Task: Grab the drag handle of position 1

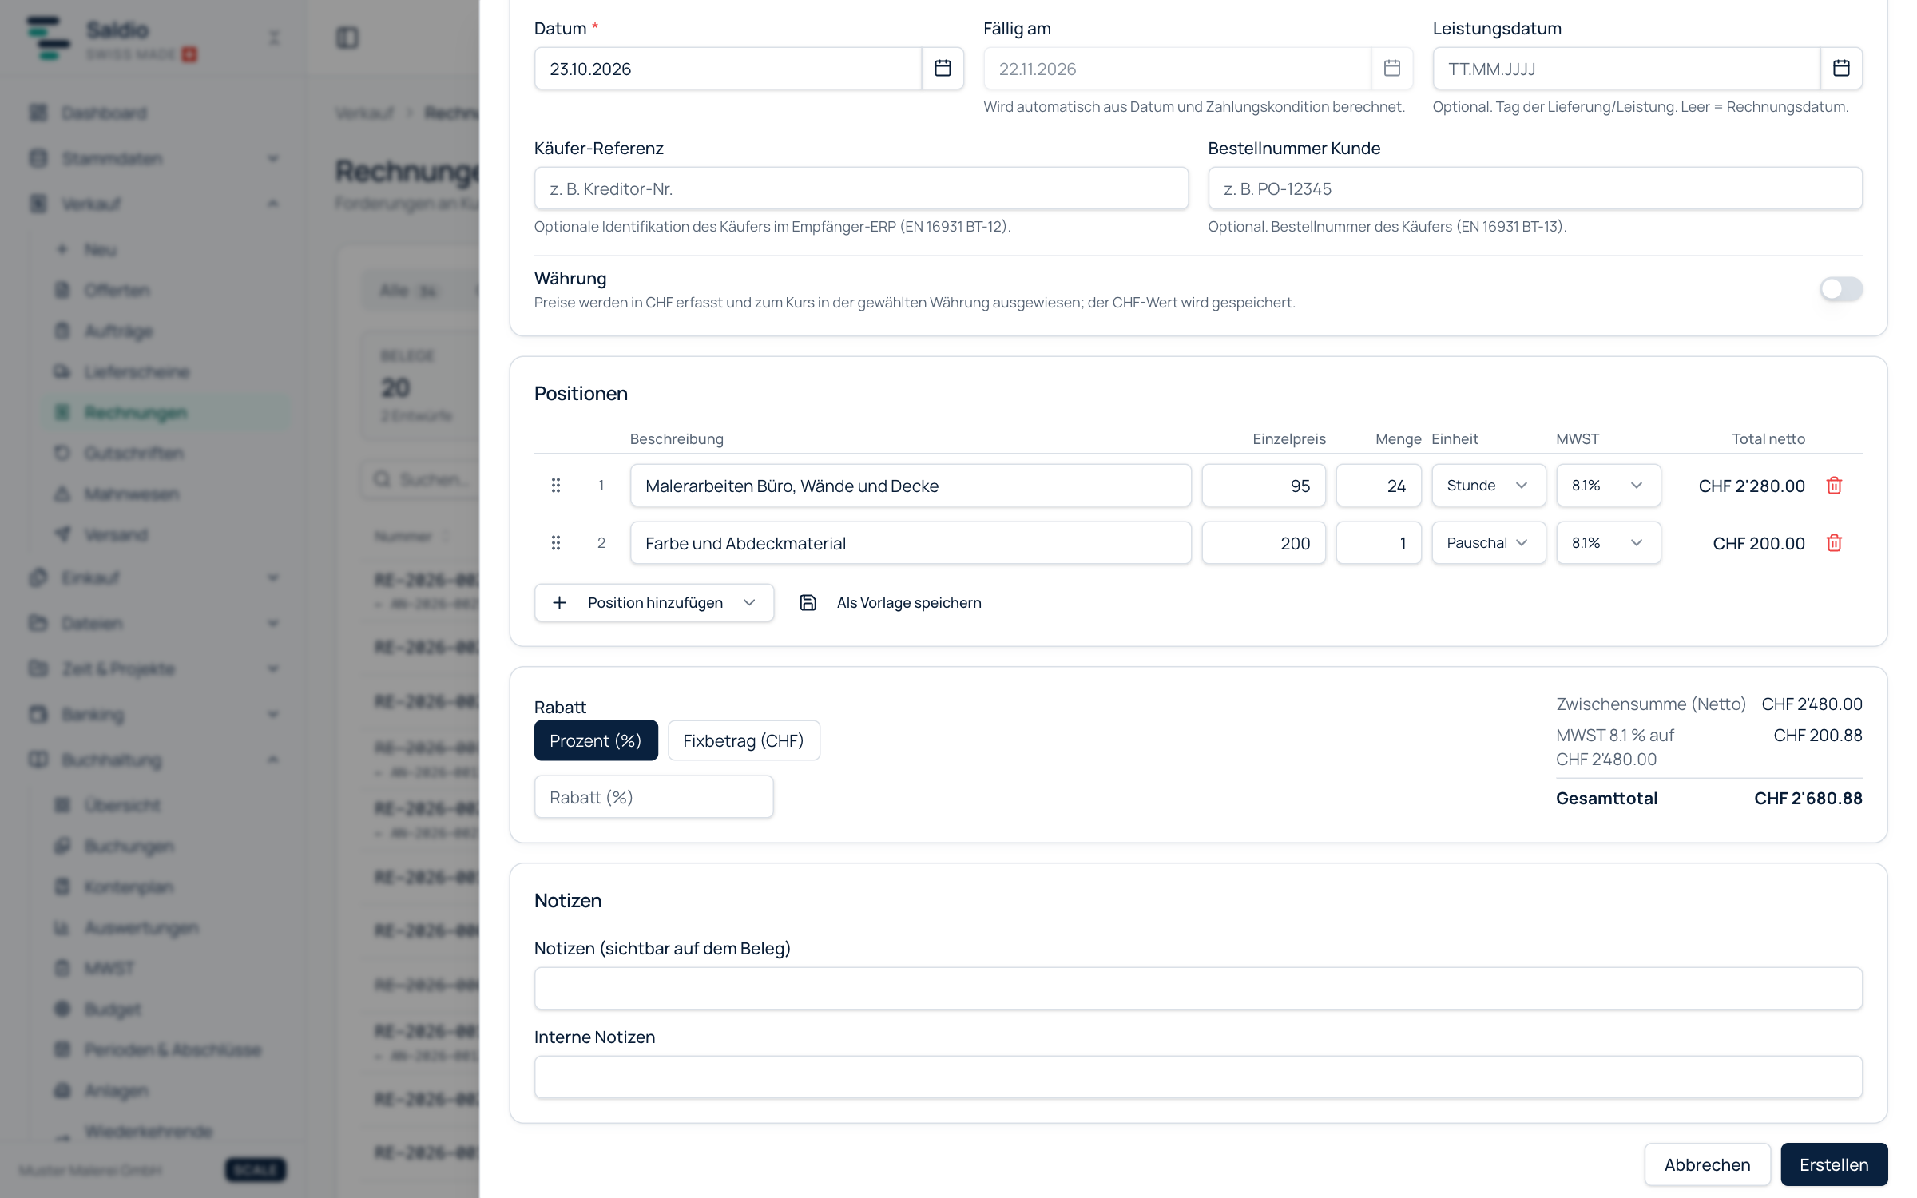Action: pos(556,486)
